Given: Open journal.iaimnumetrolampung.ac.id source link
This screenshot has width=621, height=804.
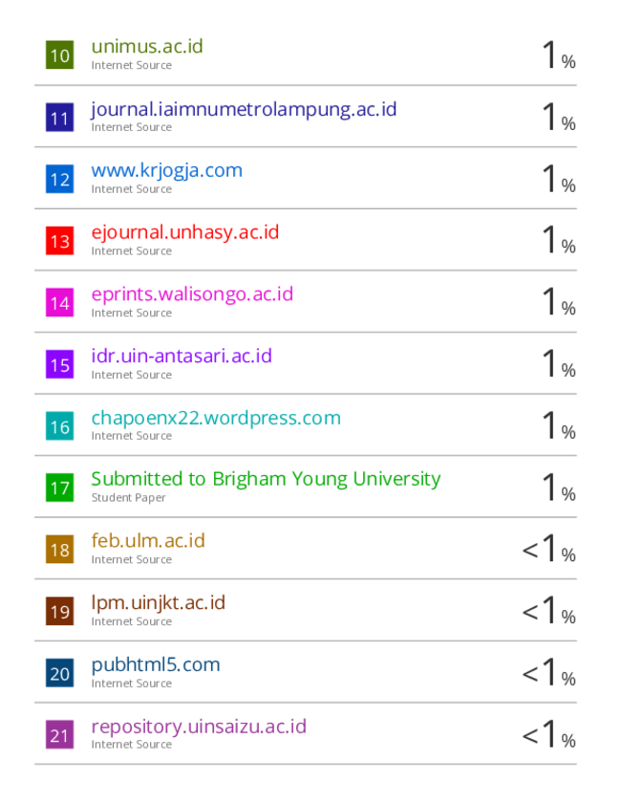Looking at the screenshot, I should (244, 110).
